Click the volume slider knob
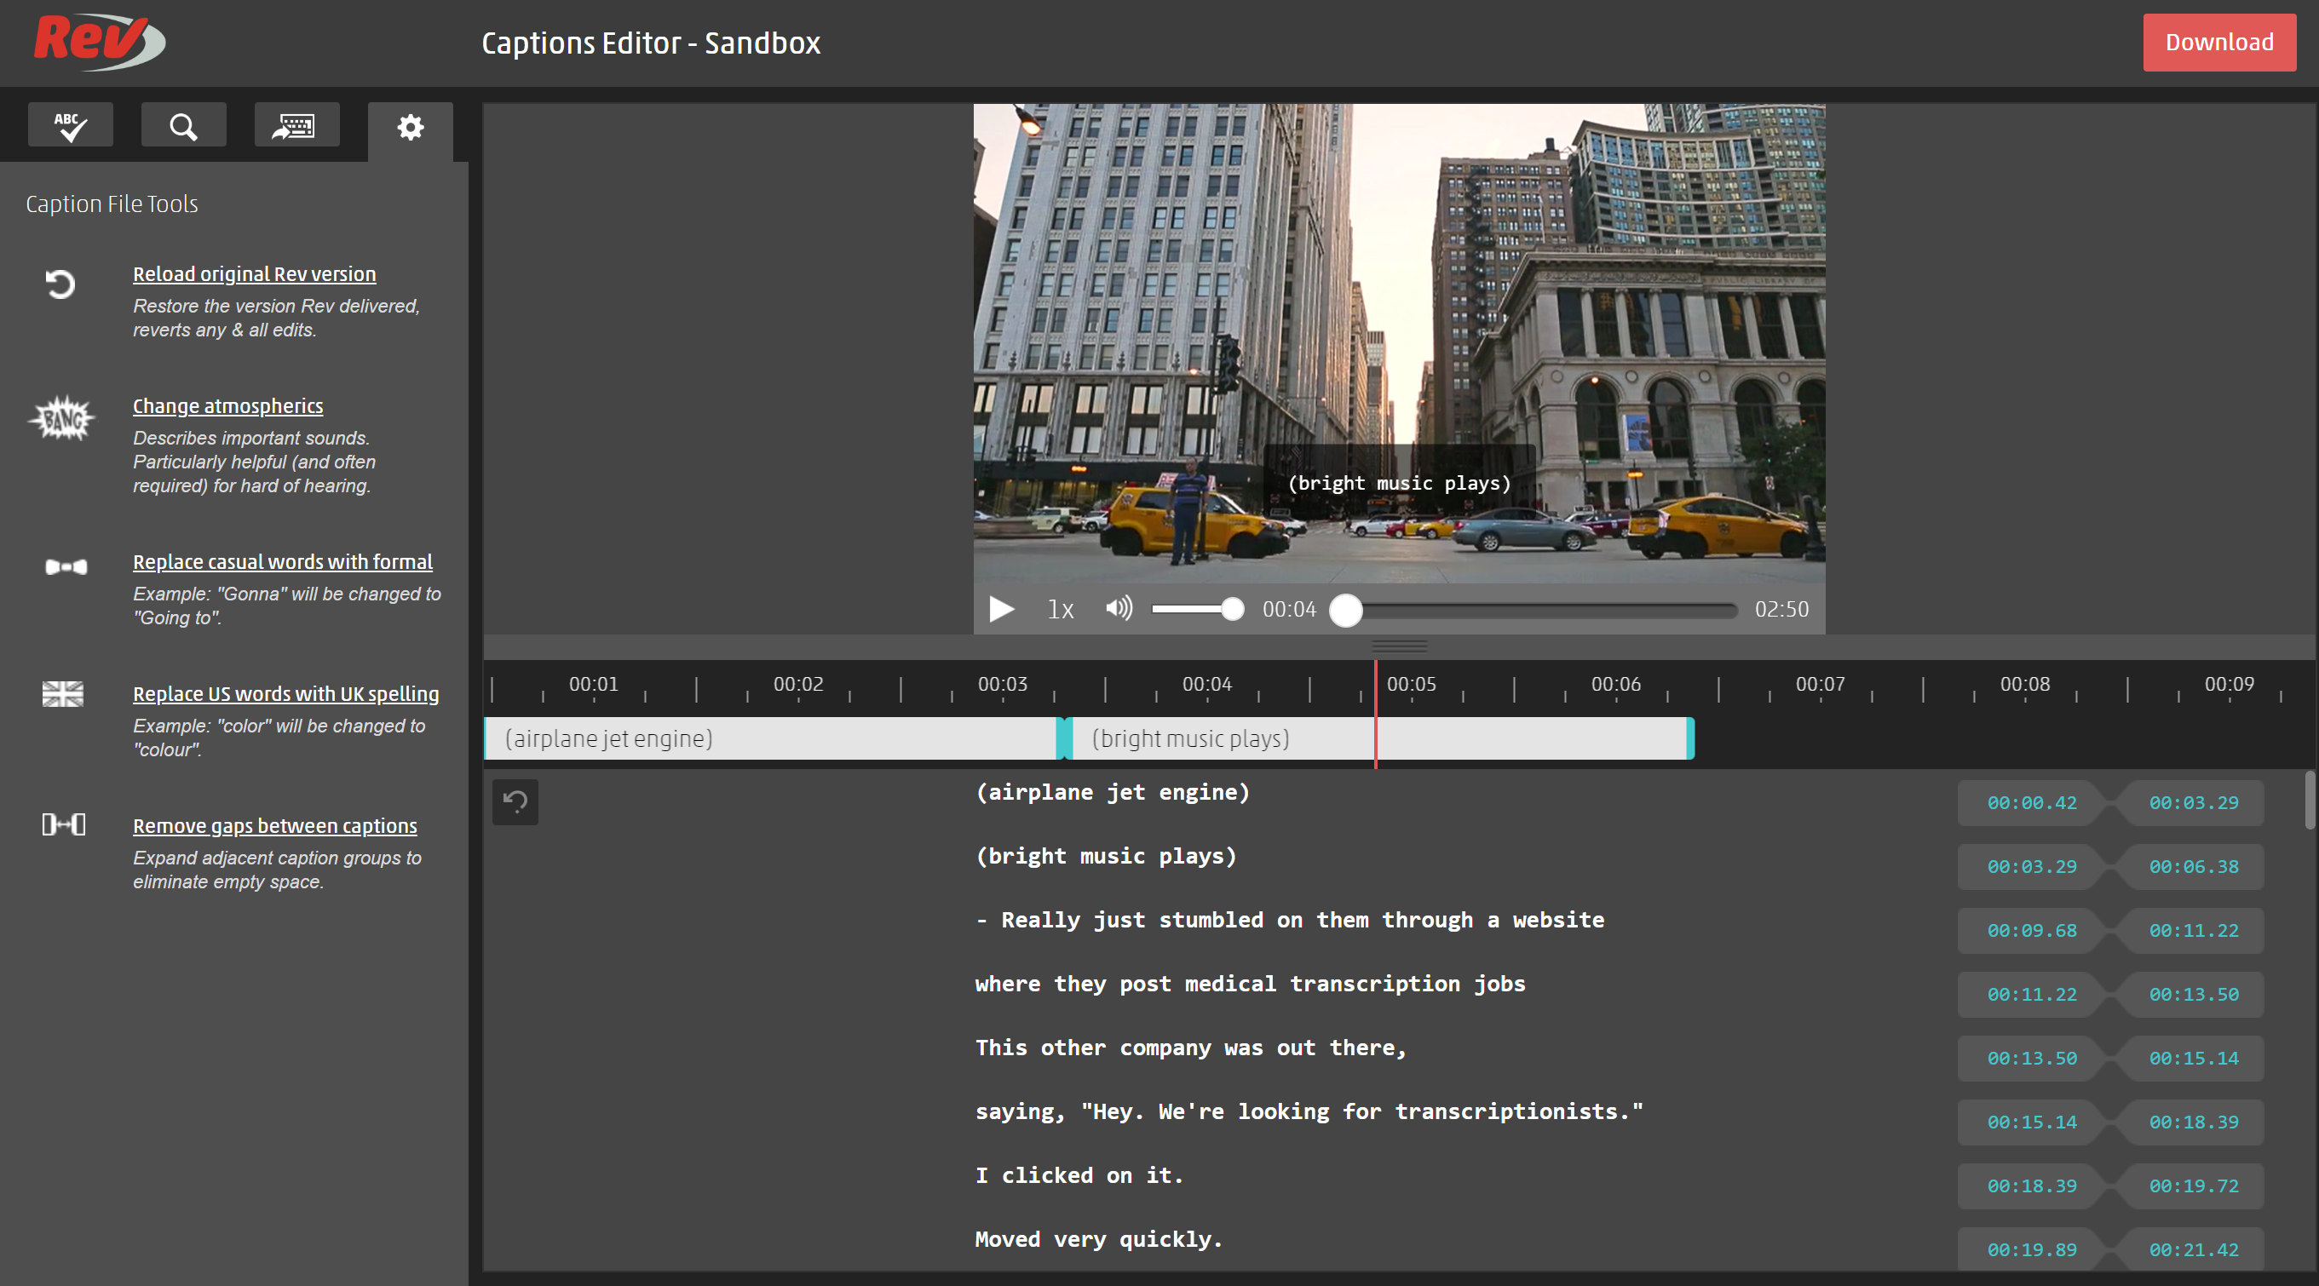The width and height of the screenshot is (2319, 1286). [x=1233, y=609]
